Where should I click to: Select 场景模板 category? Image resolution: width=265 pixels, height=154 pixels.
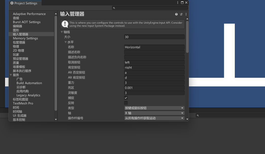point(19,67)
